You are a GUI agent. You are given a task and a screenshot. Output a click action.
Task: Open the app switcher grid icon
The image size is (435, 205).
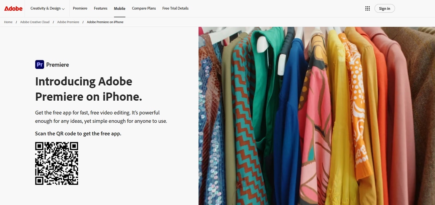click(x=367, y=8)
